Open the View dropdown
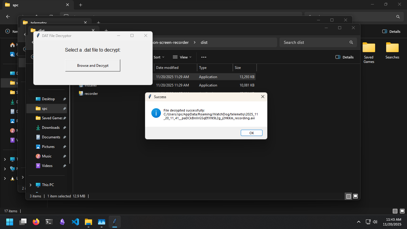Screen dimensions: 407x229 182,57
